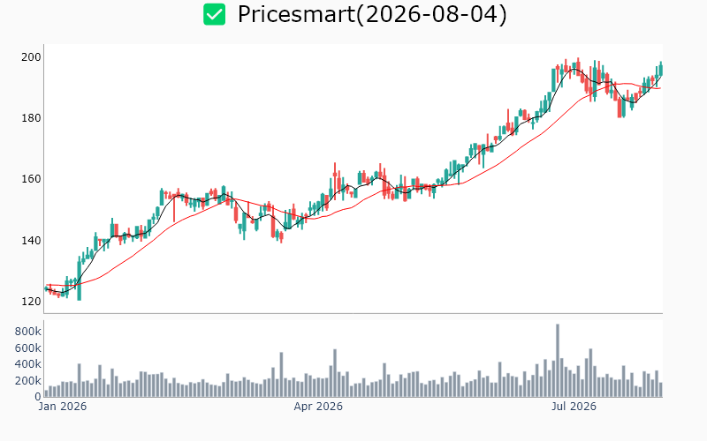Click the red moving average line end
This screenshot has width=707, height=441.
(660, 88)
